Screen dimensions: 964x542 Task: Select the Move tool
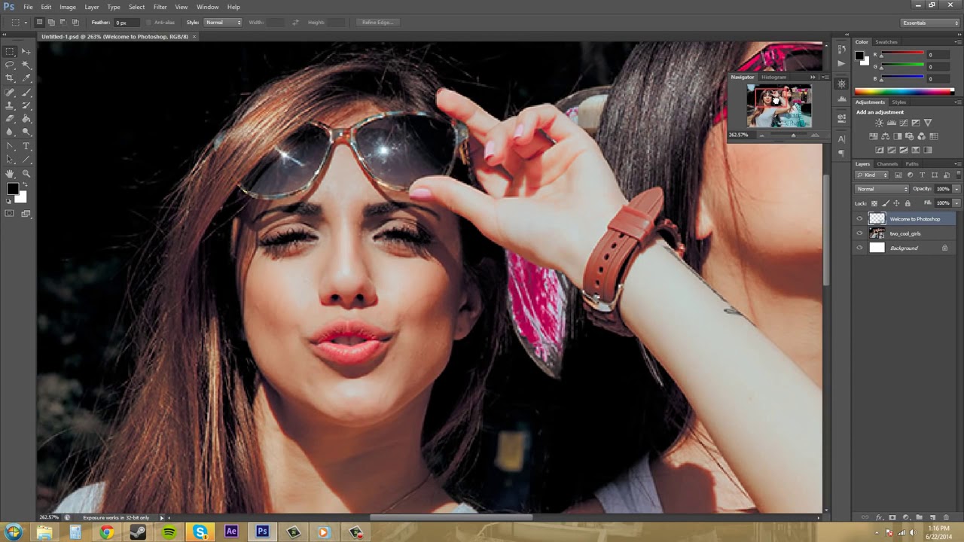click(26, 52)
